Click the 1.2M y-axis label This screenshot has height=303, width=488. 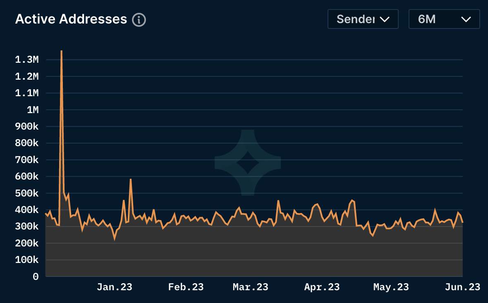click(x=27, y=76)
